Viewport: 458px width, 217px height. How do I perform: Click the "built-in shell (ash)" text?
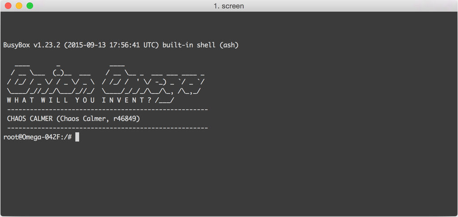click(201, 46)
